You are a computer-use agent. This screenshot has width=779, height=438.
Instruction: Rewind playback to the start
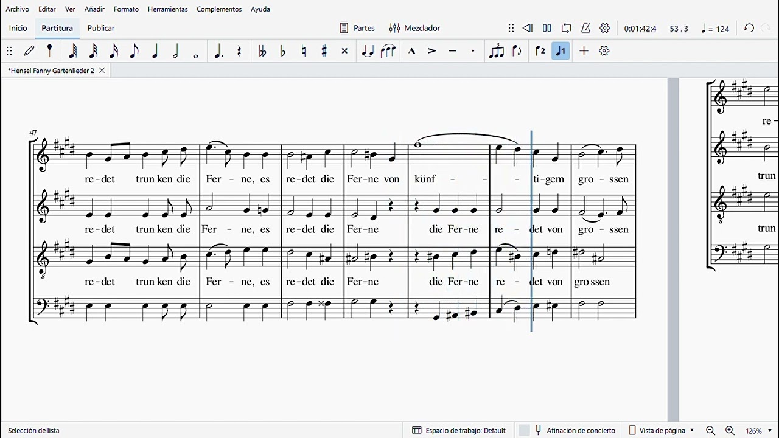click(x=528, y=28)
